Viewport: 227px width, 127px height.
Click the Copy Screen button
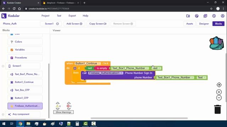[x=98, y=24]
